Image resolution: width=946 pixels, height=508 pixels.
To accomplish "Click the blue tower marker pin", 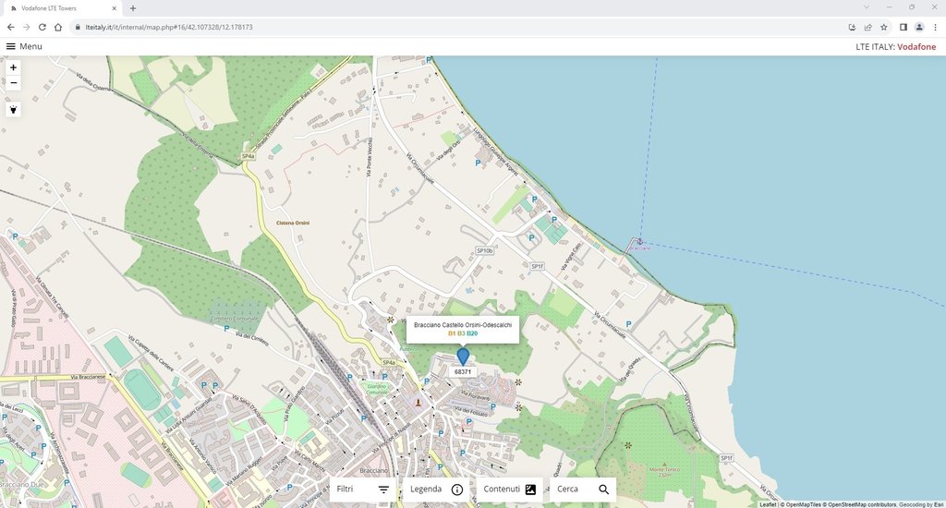I will pos(463,356).
